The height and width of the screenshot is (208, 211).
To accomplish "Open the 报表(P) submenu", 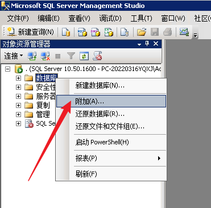I will tap(111, 158).
